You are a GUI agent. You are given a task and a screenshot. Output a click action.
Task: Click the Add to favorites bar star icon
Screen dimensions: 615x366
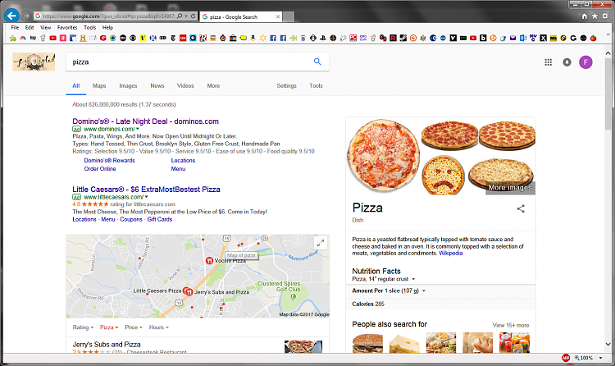click(13, 38)
